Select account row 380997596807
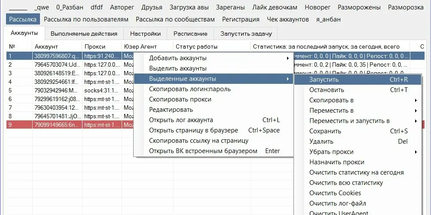 [57, 56]
